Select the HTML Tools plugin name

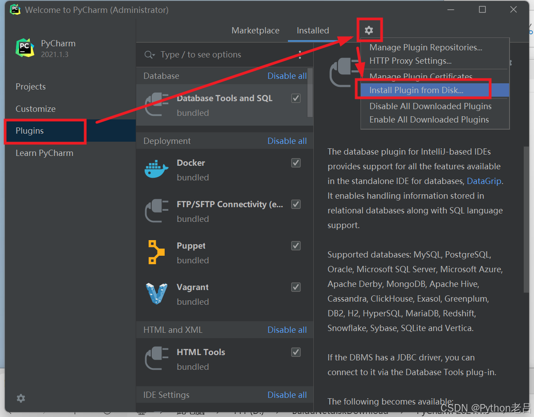click(201, 352)
